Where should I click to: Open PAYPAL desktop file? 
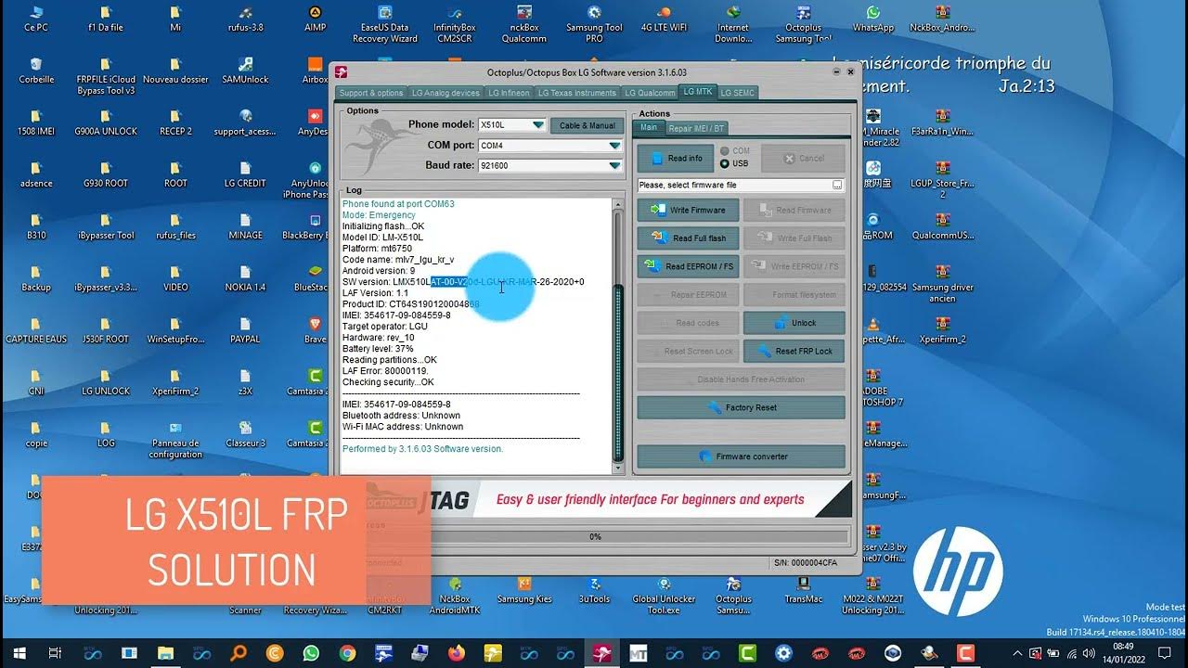point(245,330)
